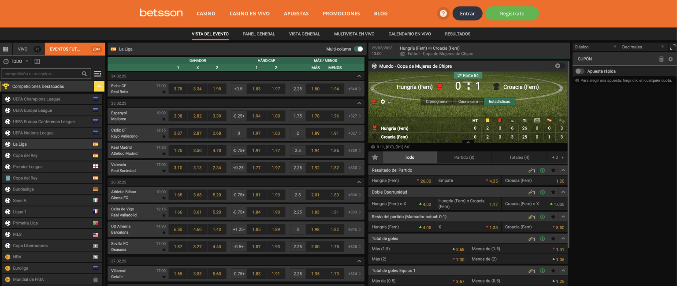Open the +2 more market tabs dropdown
The image size is (677, 286).
(x=557, y=157)
